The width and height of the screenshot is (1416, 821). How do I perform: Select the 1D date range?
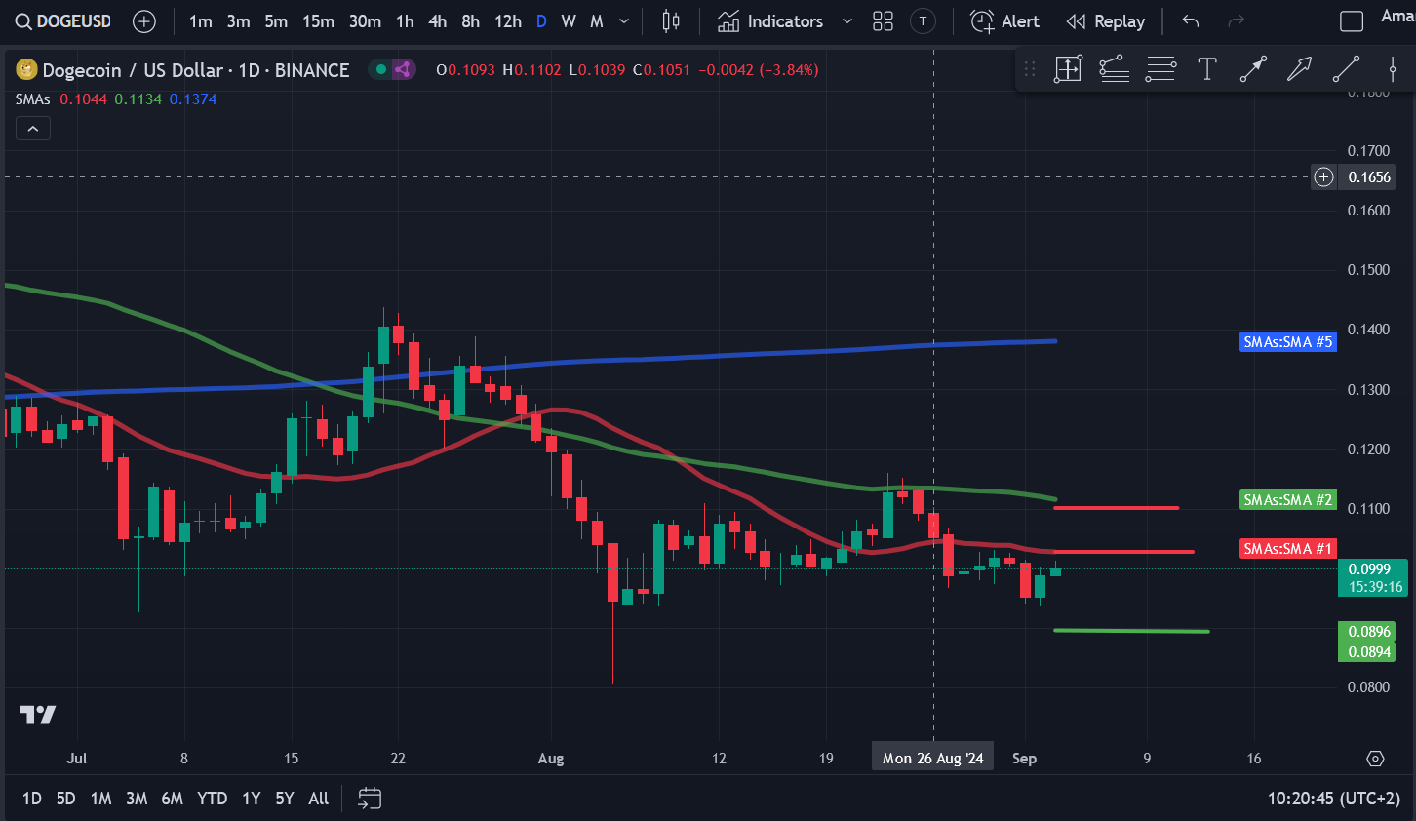(x=32, y=799)
